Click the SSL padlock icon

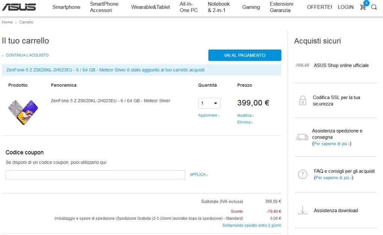click(x=303, y=100)
